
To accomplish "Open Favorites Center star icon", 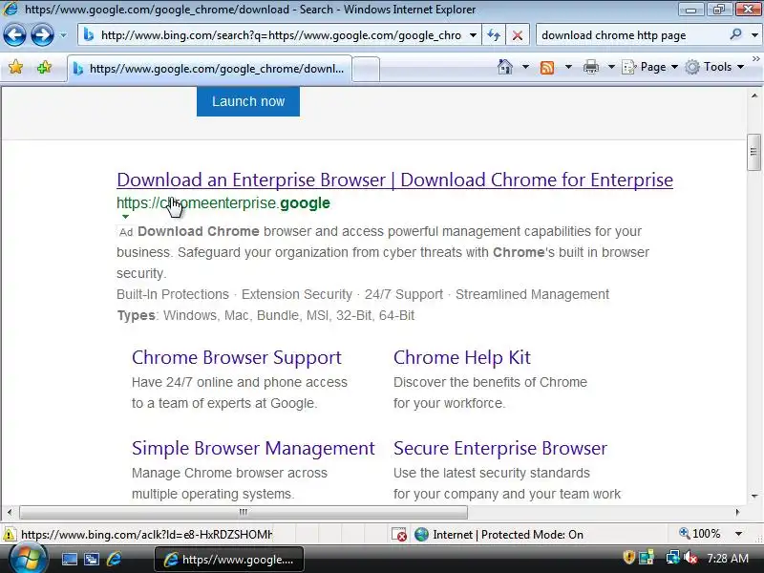I will [15, 67].
